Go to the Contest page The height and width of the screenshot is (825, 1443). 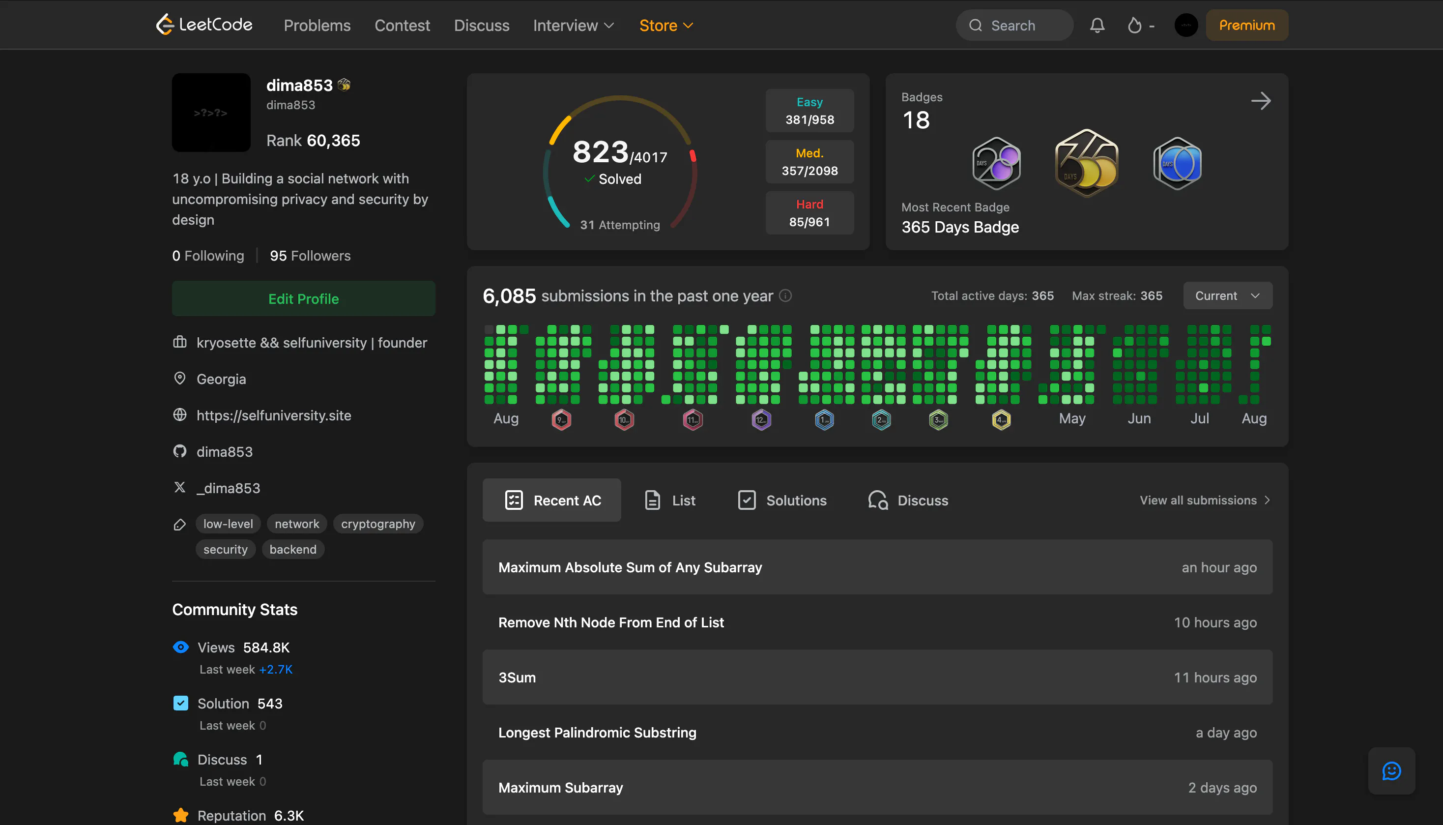[402, 26]
